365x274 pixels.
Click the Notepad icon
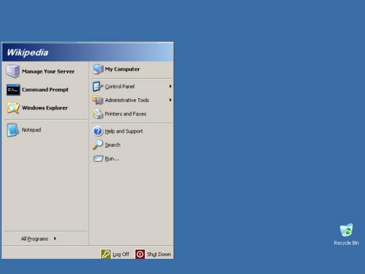click(x=13, y=130)
